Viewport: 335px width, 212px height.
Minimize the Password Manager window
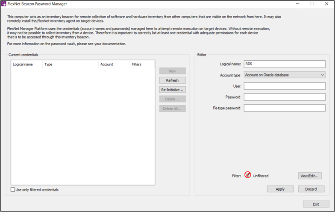tap(297, 3)
